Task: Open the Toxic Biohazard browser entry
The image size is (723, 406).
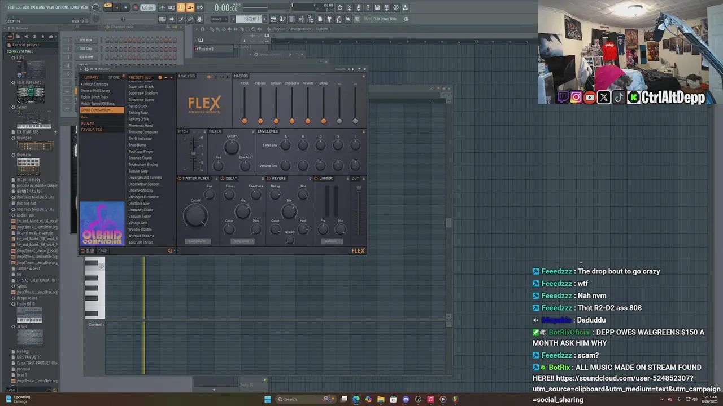Action: point(29,82)
